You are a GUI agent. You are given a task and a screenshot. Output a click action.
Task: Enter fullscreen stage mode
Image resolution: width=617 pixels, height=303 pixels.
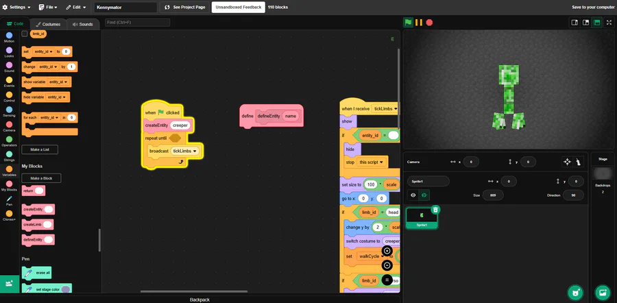(x=609, y=23)
